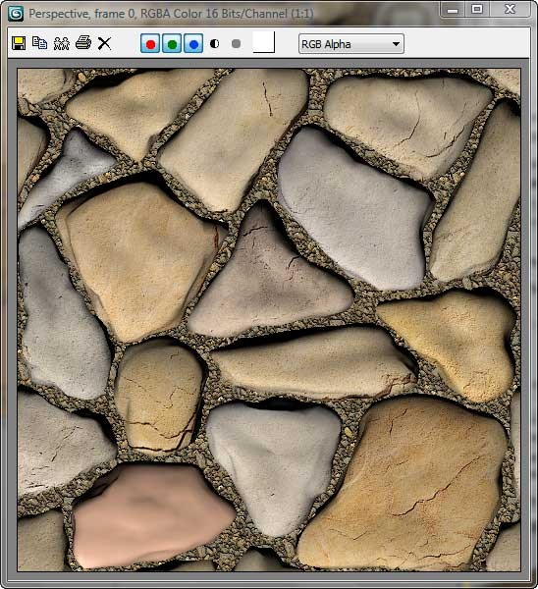Screen dimensions: 538x589
Task: Click the arrow on the RGB Alpha combo box
Action: click(x=396, y=44)
